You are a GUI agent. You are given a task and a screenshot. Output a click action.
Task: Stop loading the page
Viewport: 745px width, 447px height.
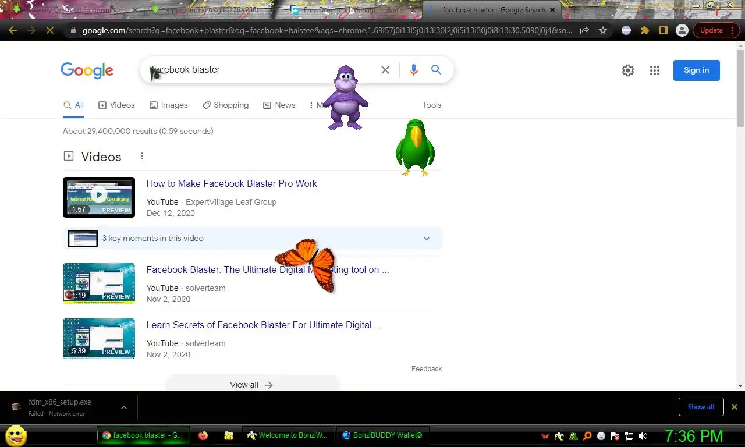[50, 30]
